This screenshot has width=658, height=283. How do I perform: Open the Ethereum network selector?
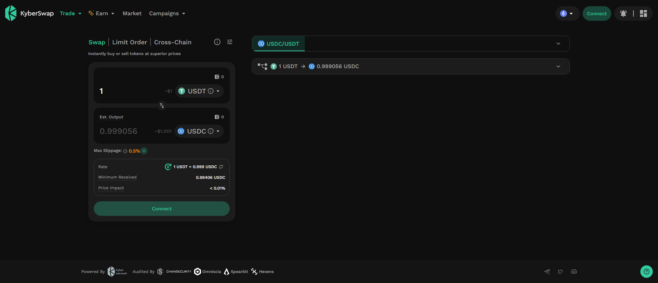pyautogui.click(x=567, y=13)
